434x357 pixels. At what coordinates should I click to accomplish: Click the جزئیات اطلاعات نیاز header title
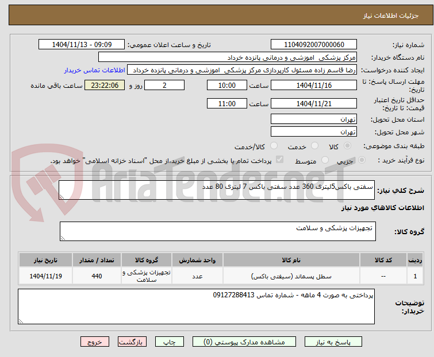(390, 15)
